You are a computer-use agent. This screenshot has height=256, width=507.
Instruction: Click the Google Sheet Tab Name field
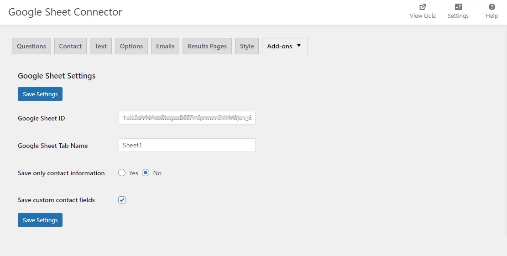(187, 145)
